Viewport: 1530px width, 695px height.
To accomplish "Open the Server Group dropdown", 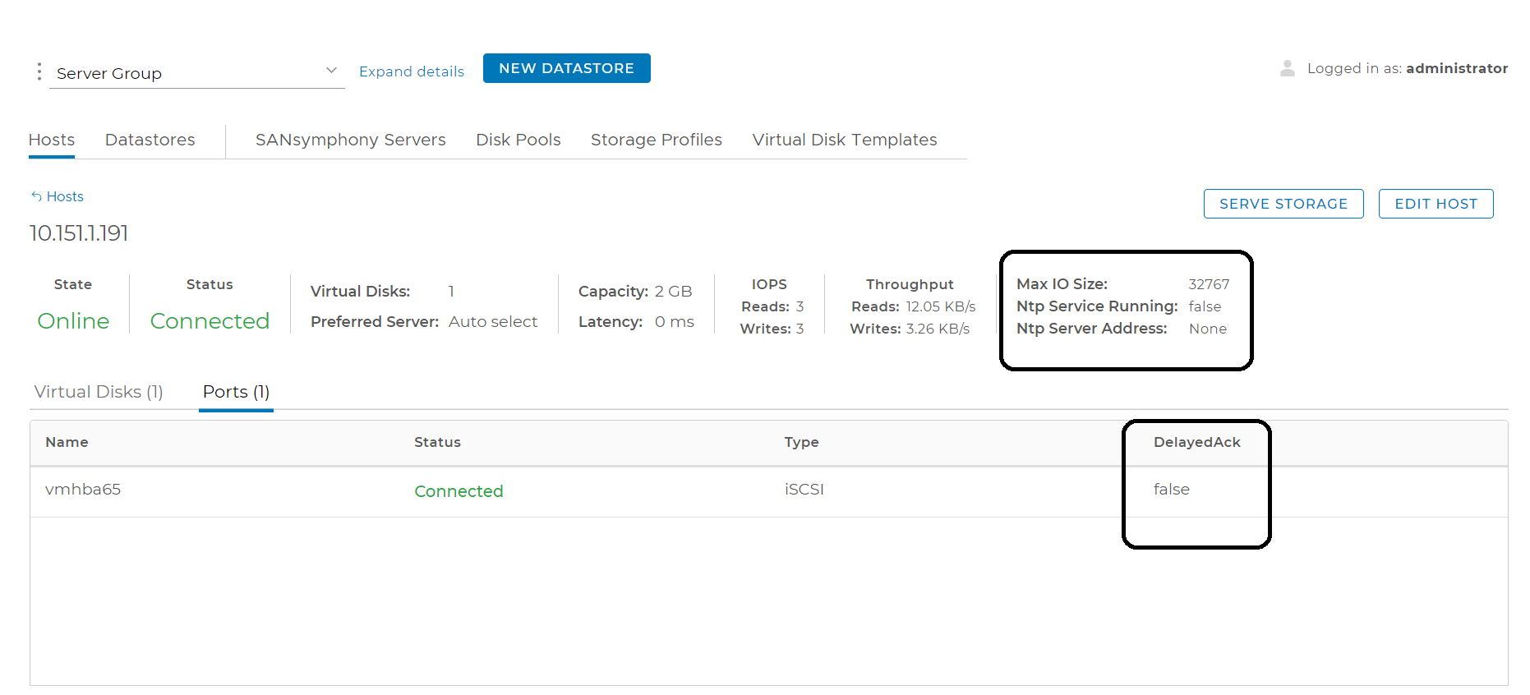I will coord(189,73).
